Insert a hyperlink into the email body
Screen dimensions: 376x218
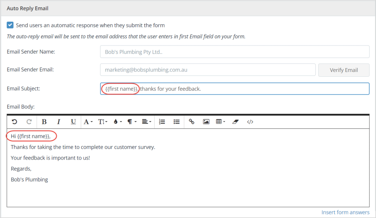[191, 121]
